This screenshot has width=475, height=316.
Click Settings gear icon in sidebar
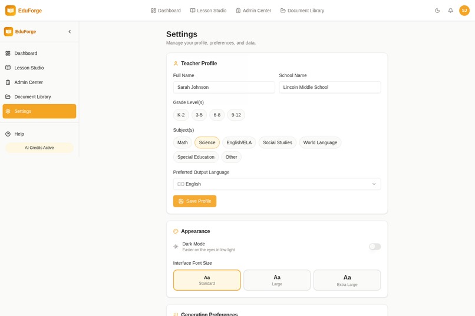[8, 111]
